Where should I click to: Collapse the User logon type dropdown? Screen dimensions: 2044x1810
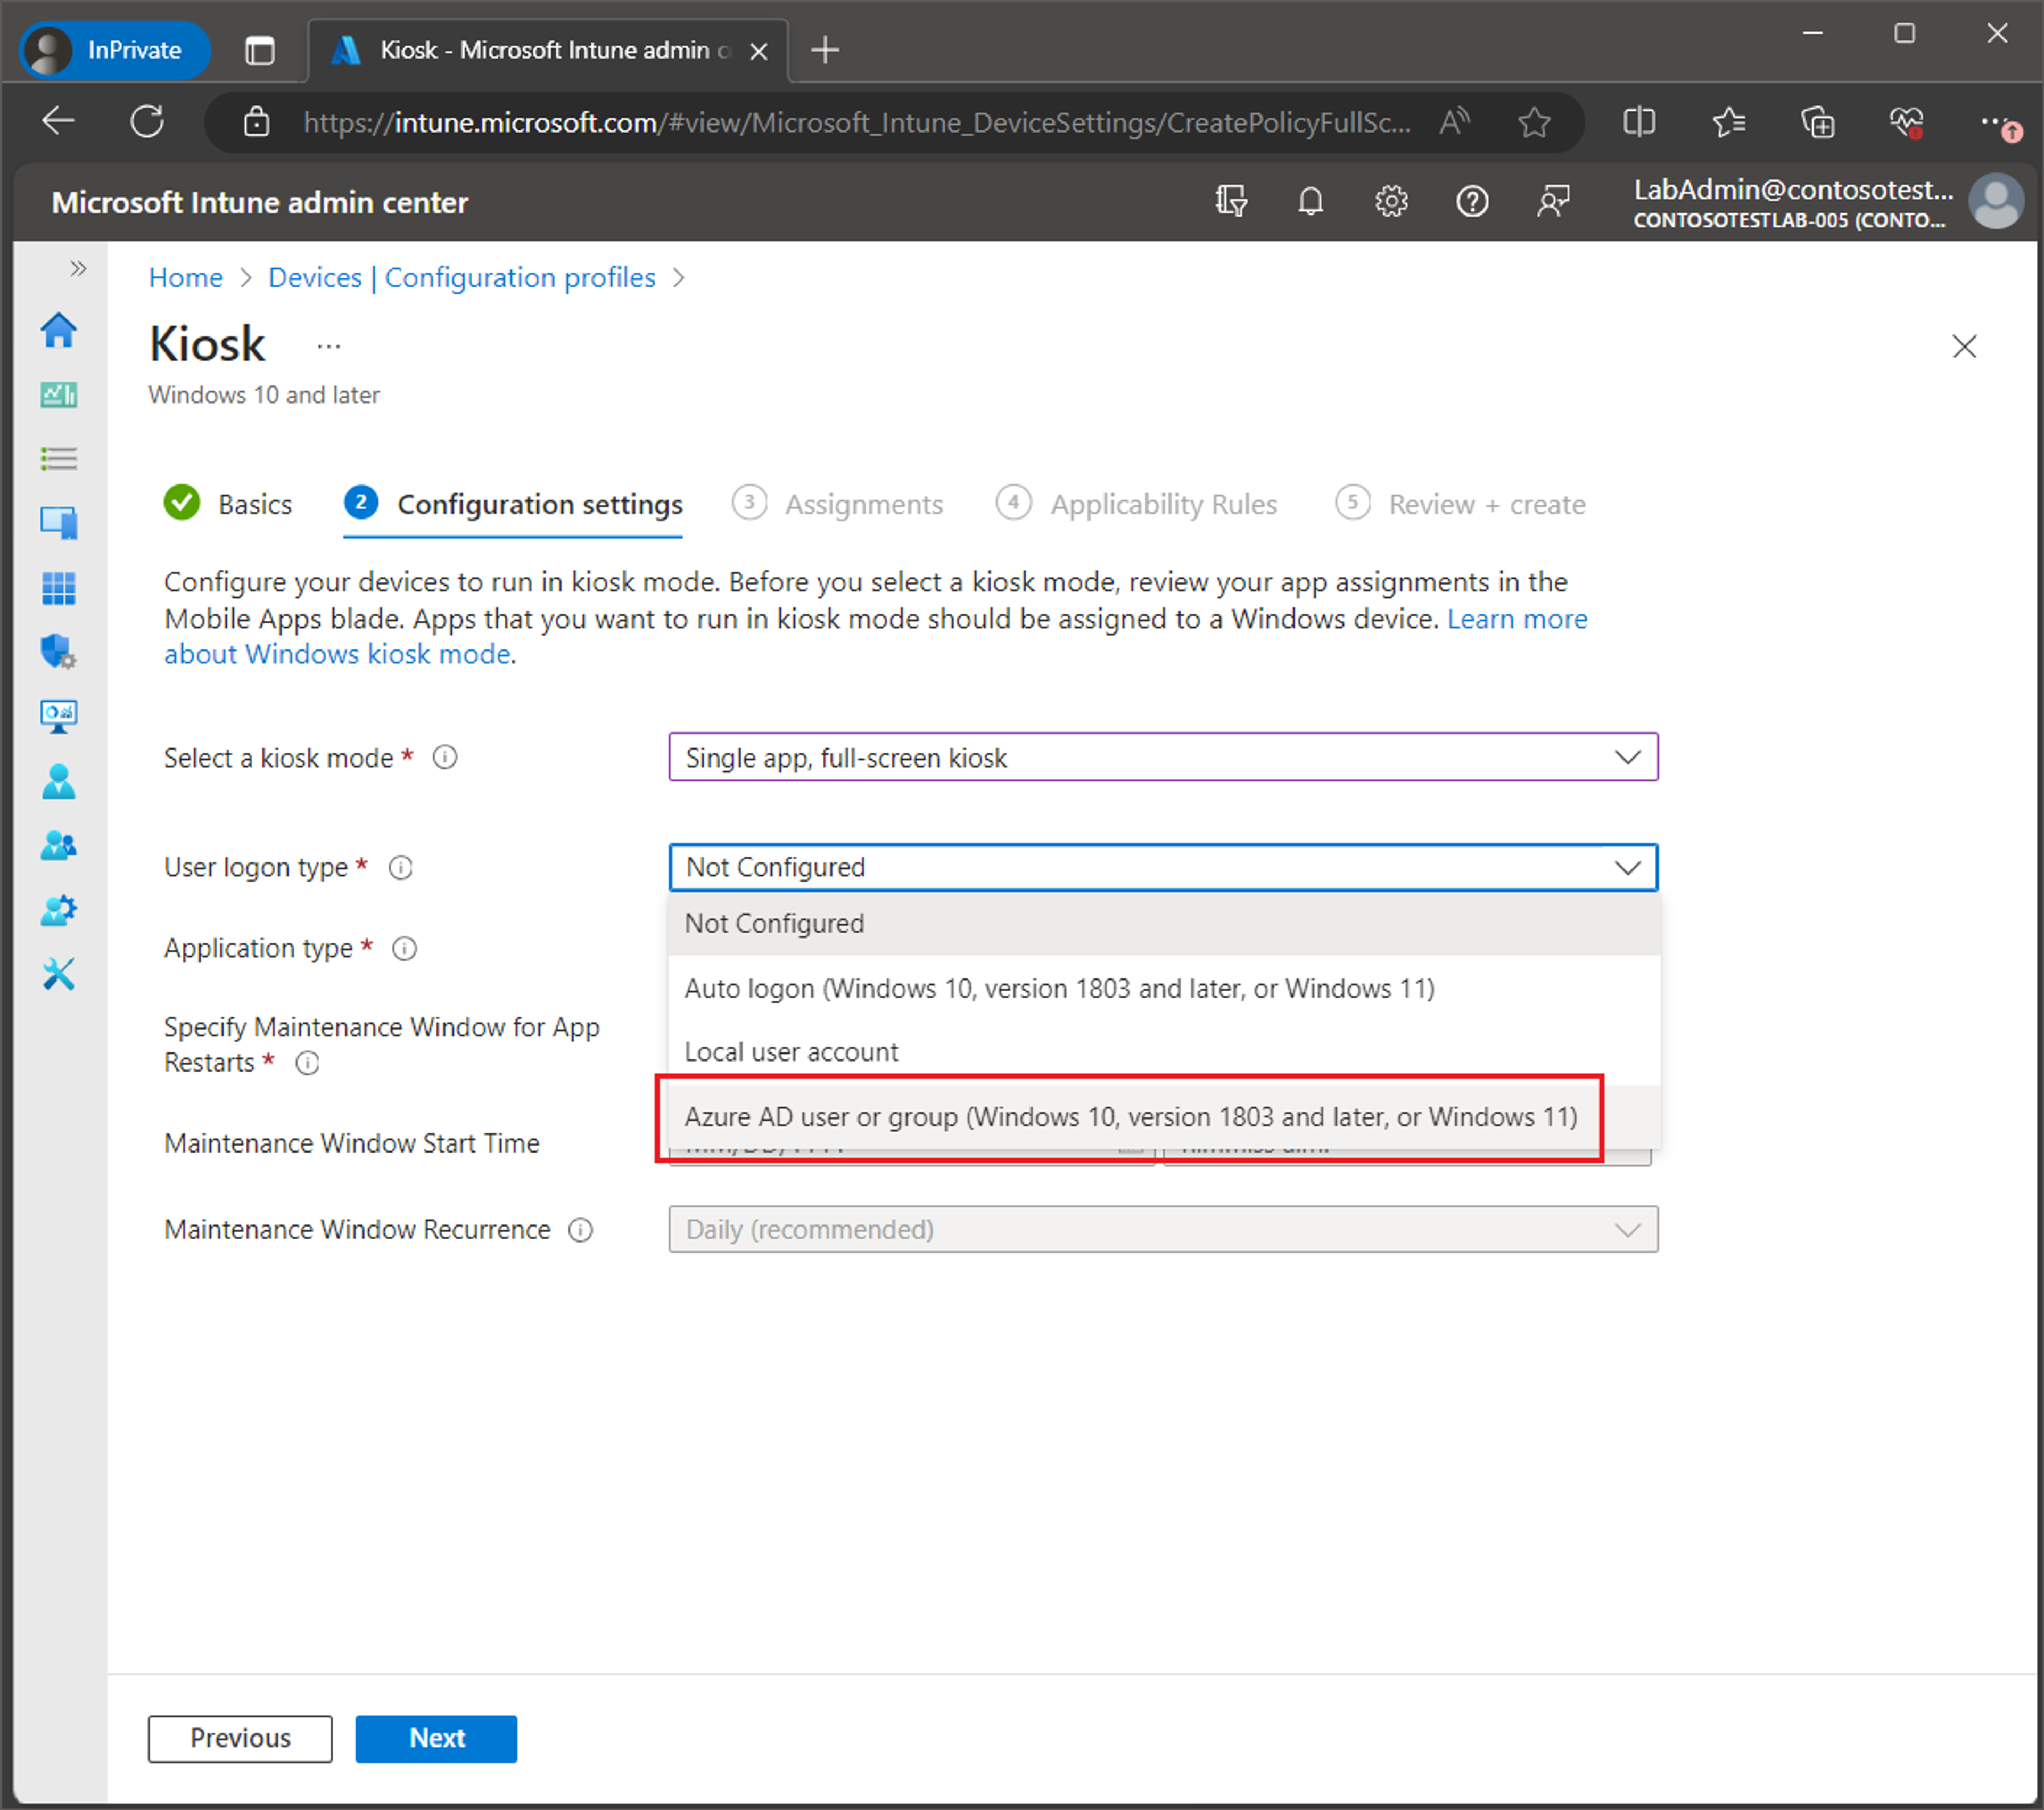(1163, 867)
